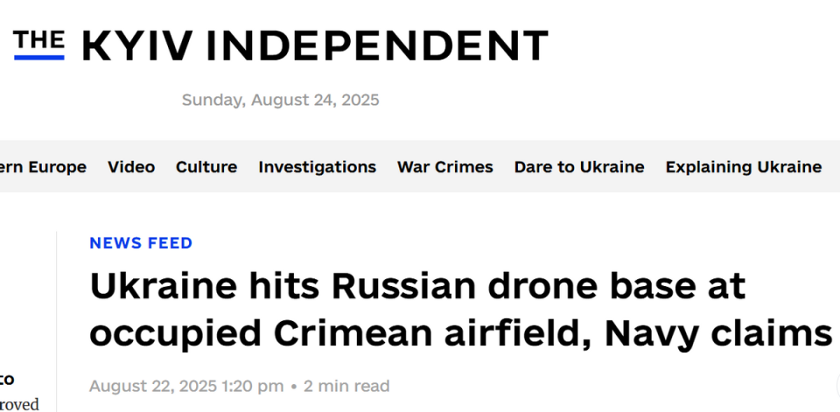Go to Investigations in navigation bar

(x=317, y=167)
